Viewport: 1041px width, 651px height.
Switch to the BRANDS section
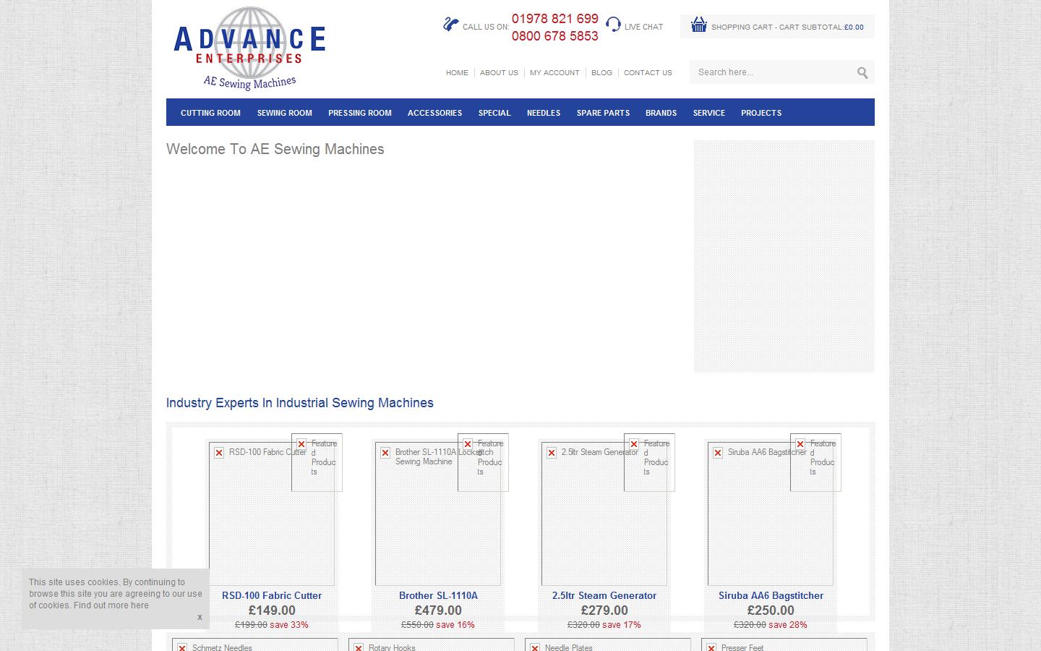pyautogui.click(x=660, y=113)
